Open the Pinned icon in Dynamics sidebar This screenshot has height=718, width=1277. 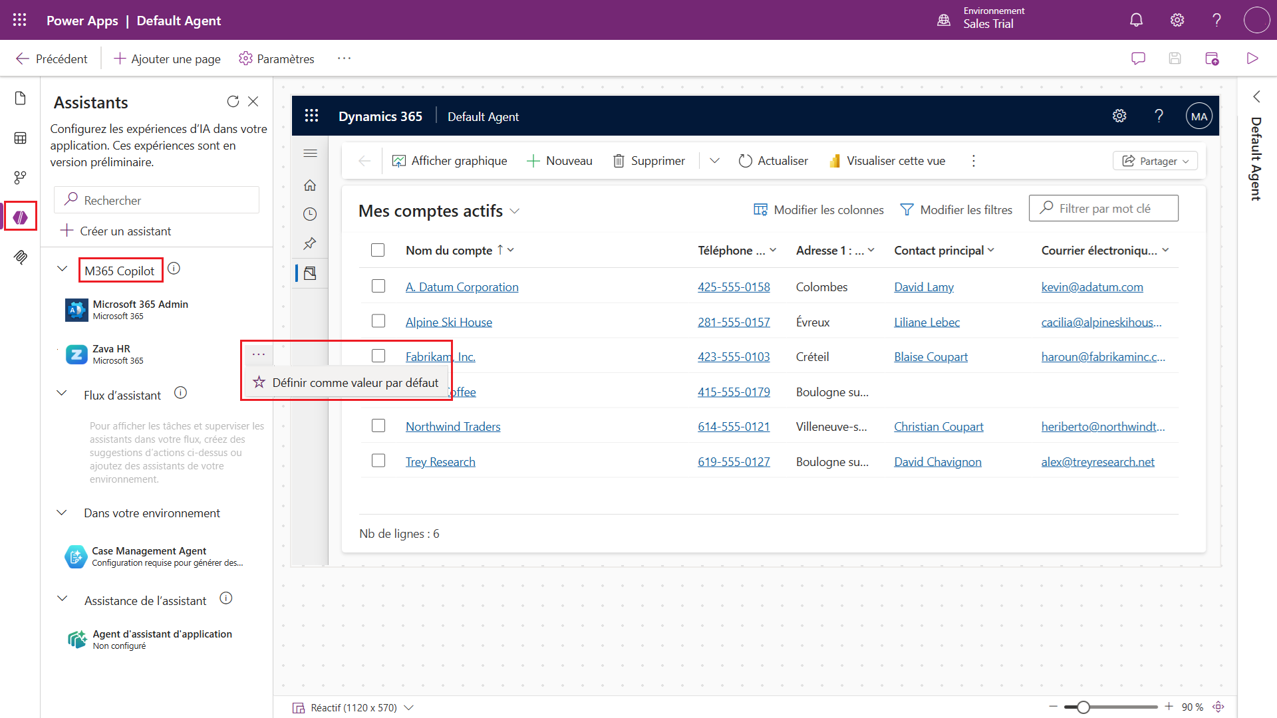click(x=310, y=243)
